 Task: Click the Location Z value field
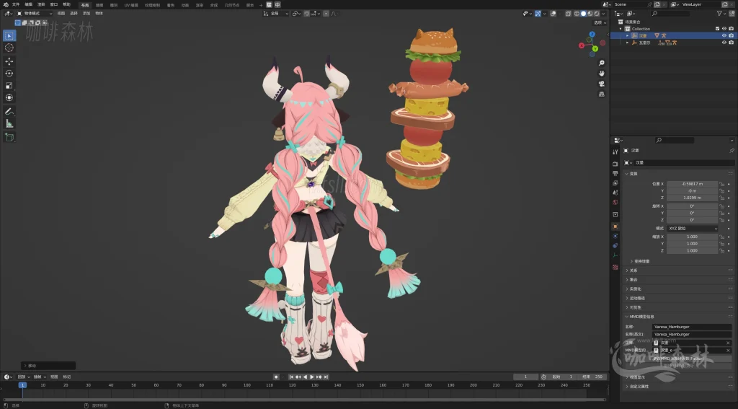[x=693, y=198]
